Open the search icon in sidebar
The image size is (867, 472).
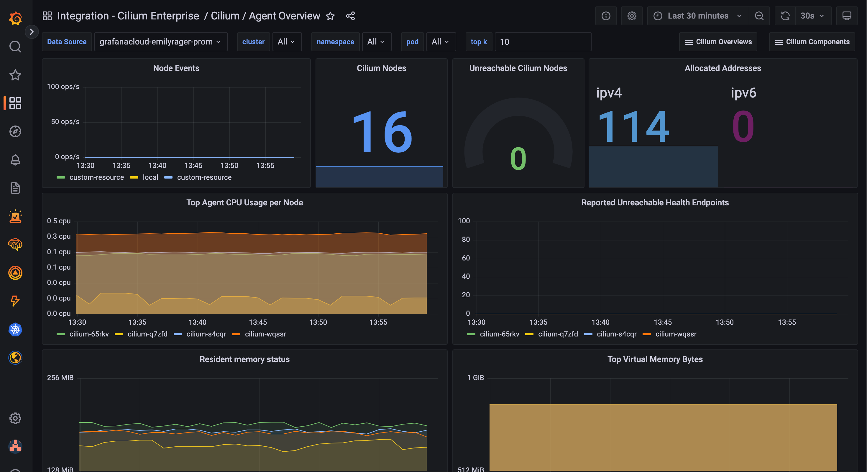tap(15, 47)
